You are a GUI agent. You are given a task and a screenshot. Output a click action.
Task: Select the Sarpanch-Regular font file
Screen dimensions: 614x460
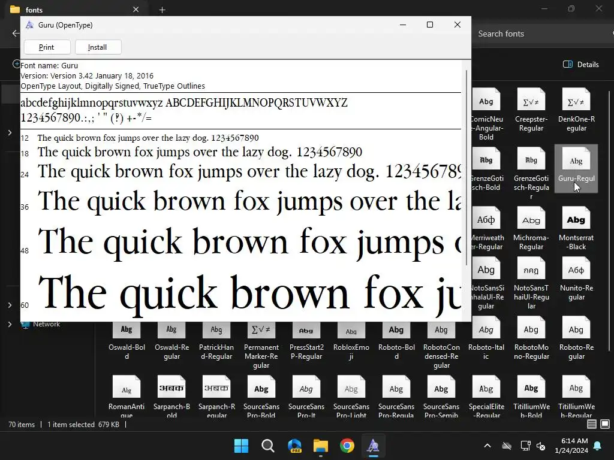[216, 396]
